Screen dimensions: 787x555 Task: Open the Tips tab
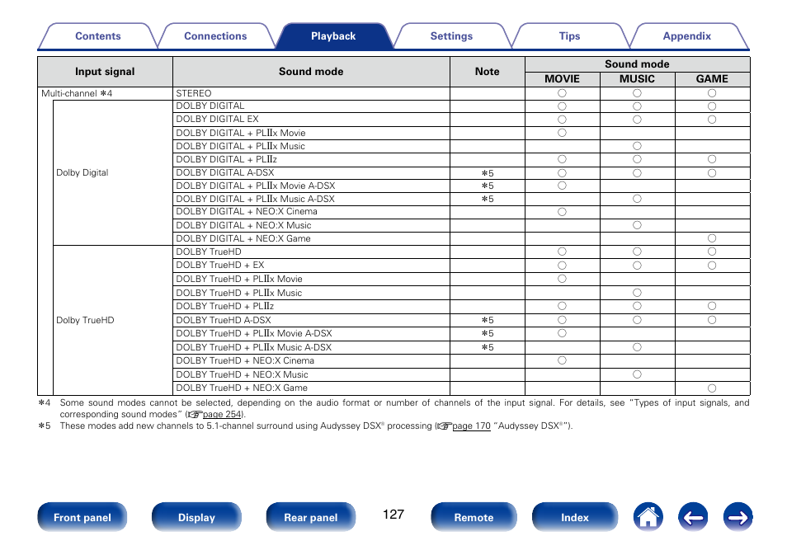point(569,36)
